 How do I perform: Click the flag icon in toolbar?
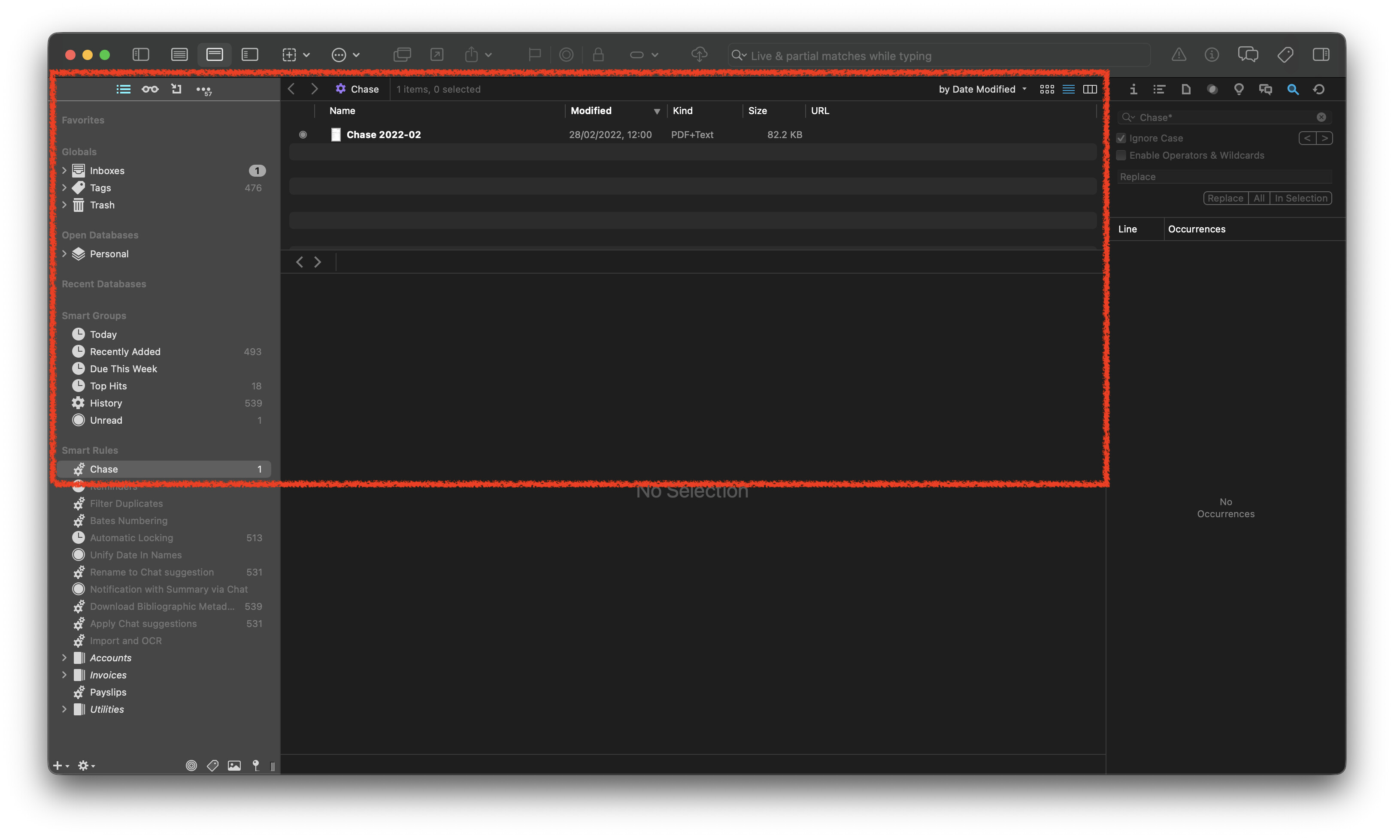[x=534, y=55]
